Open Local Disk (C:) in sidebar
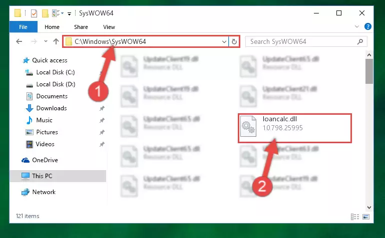This screenshot has width=385, height=238. coord(56,72)
